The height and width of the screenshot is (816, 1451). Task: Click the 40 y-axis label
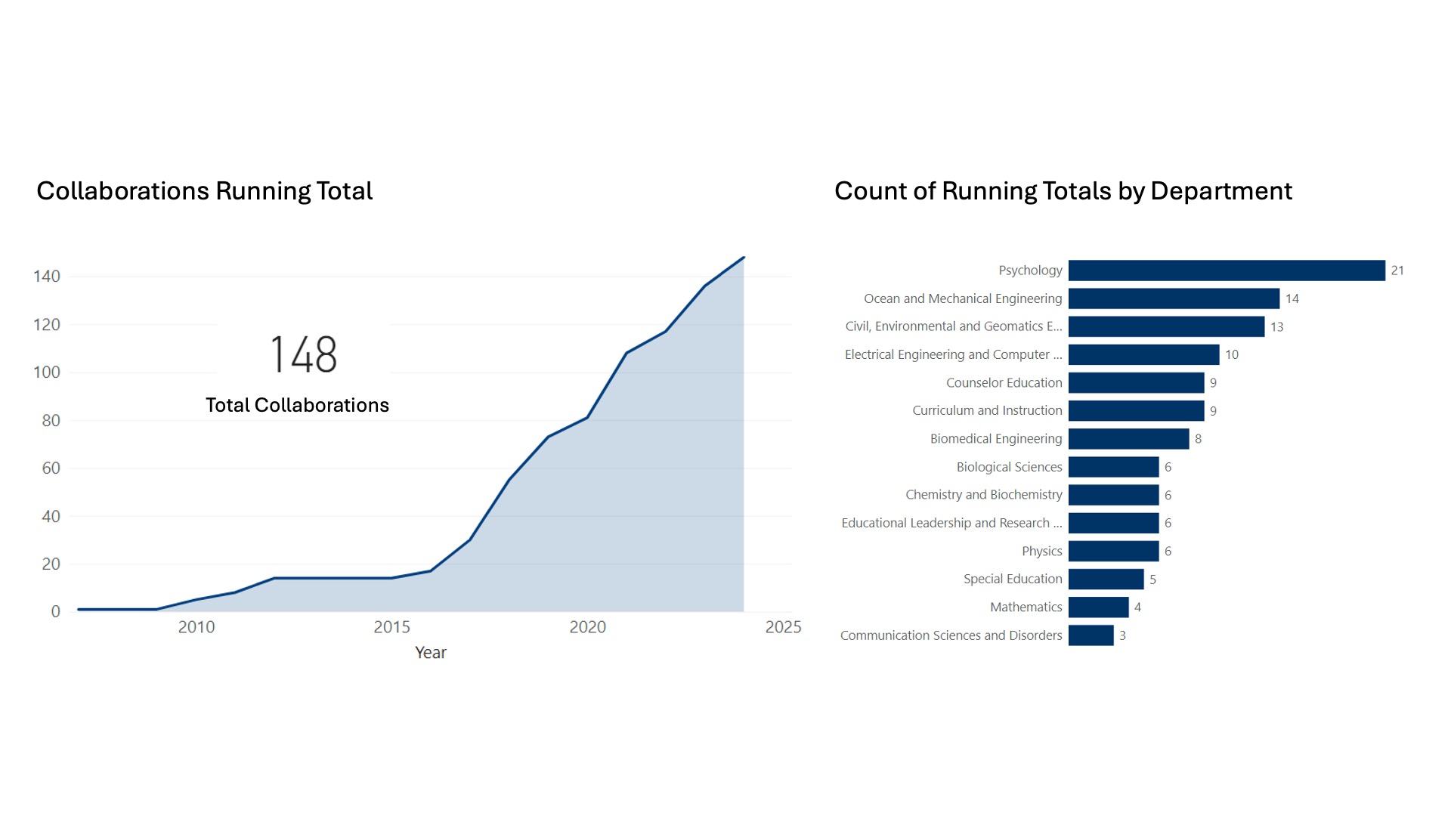click(51, 517)
